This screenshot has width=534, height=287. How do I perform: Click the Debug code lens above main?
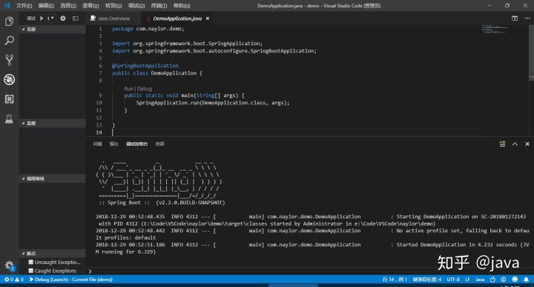pos(145,88)
